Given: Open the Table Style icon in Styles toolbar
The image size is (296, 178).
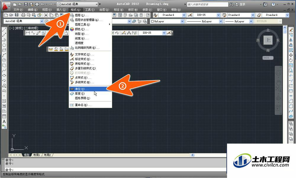Looking at the screenshot, I should pyautogui.click(x=224, y=15).
